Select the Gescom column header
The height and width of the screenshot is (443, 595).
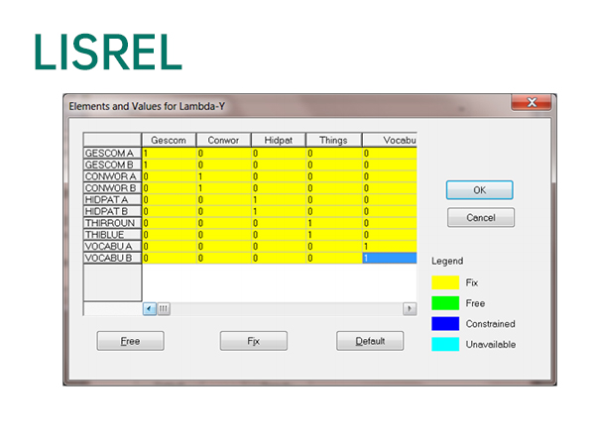point(169,140)
